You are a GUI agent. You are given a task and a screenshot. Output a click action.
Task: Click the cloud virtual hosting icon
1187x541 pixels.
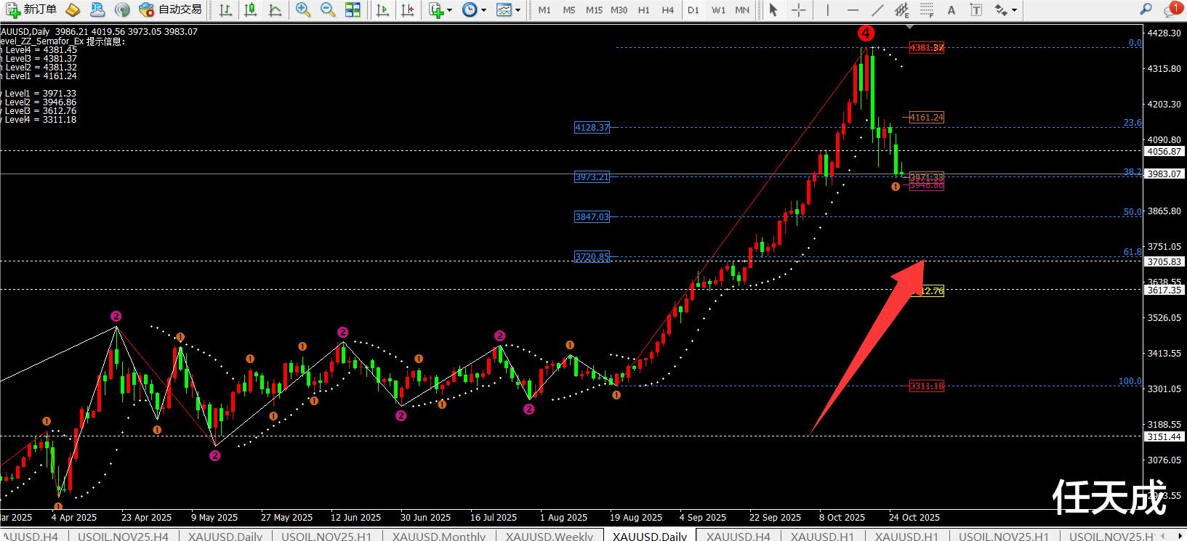coord(97,9)
